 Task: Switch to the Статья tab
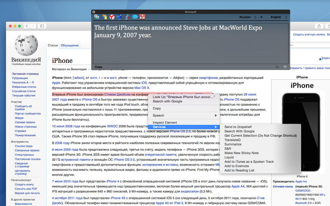coord(53,45)
